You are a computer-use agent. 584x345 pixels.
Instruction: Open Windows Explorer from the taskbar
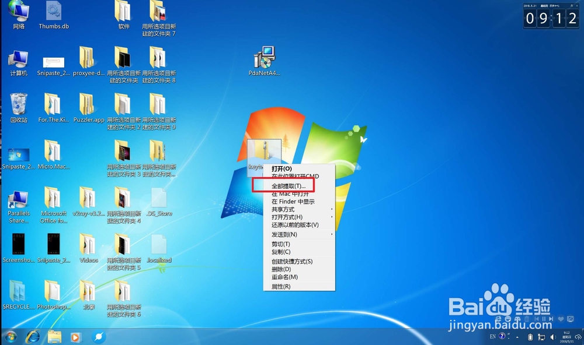tap(54, 337)
